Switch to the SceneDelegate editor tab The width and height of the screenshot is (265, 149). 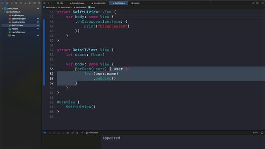tap(77, 3)
